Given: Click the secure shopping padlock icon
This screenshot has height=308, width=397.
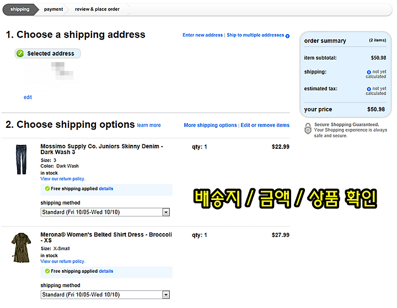Looking at the screenshot, I should click(308, 128).
